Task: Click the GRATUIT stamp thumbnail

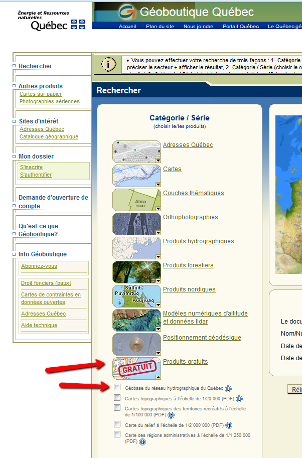Action: (x=136, y=368)
